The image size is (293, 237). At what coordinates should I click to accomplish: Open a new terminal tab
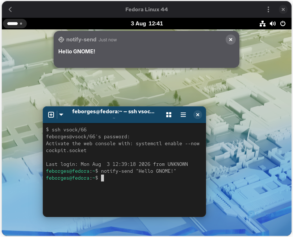click(51, 115)
